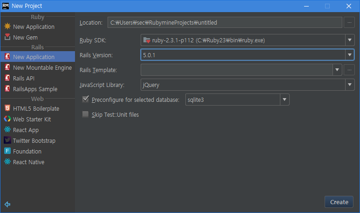Choose New Mountable Engine template
The width and height of the screenshot is (360, 213).
coord(38,67)
